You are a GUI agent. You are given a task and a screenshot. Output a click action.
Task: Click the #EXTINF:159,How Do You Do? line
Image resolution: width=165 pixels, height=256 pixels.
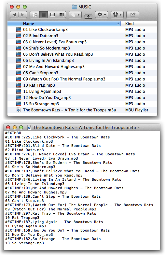point(58,231)
